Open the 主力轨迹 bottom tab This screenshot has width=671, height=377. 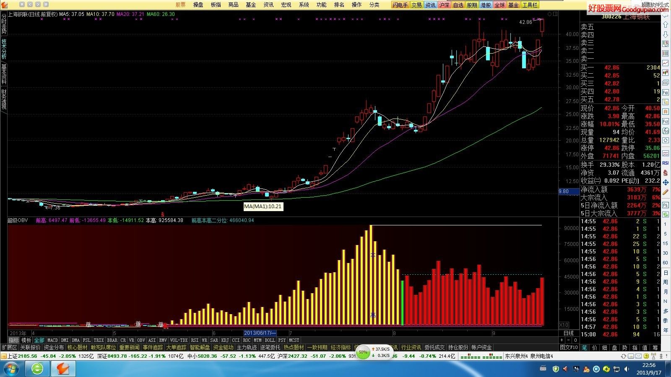tap(247, 348)
